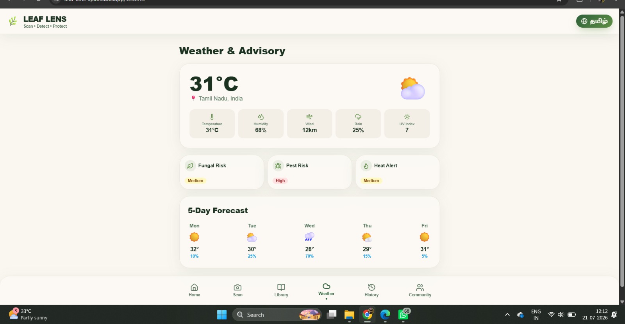Select the History clock icon
The width and height of the screenshot is (625, 324).
[371, 287]
